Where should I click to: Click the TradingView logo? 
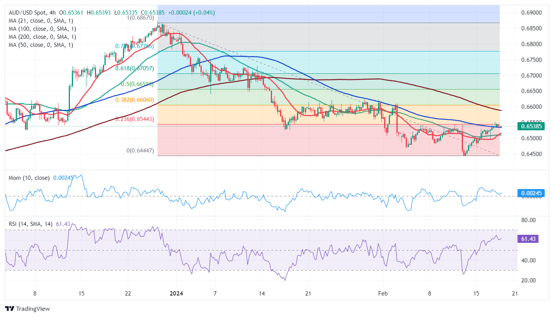point(27,309)
